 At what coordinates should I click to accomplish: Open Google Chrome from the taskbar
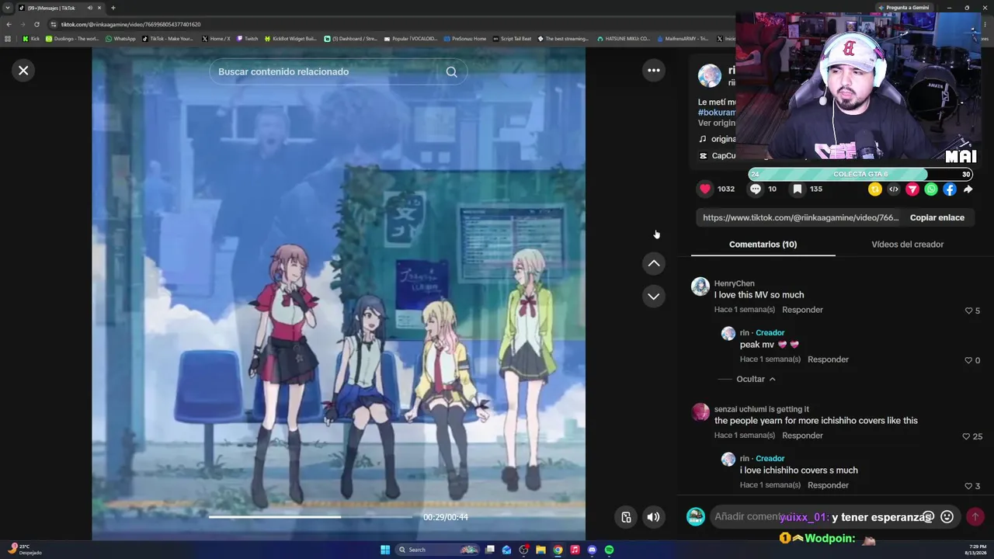[x=558, y=550]
